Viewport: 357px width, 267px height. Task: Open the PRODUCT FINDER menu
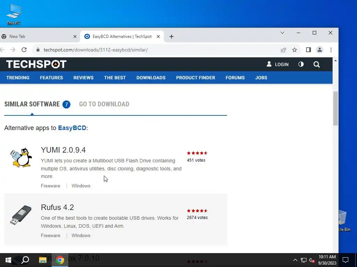[x=196, y=78]
